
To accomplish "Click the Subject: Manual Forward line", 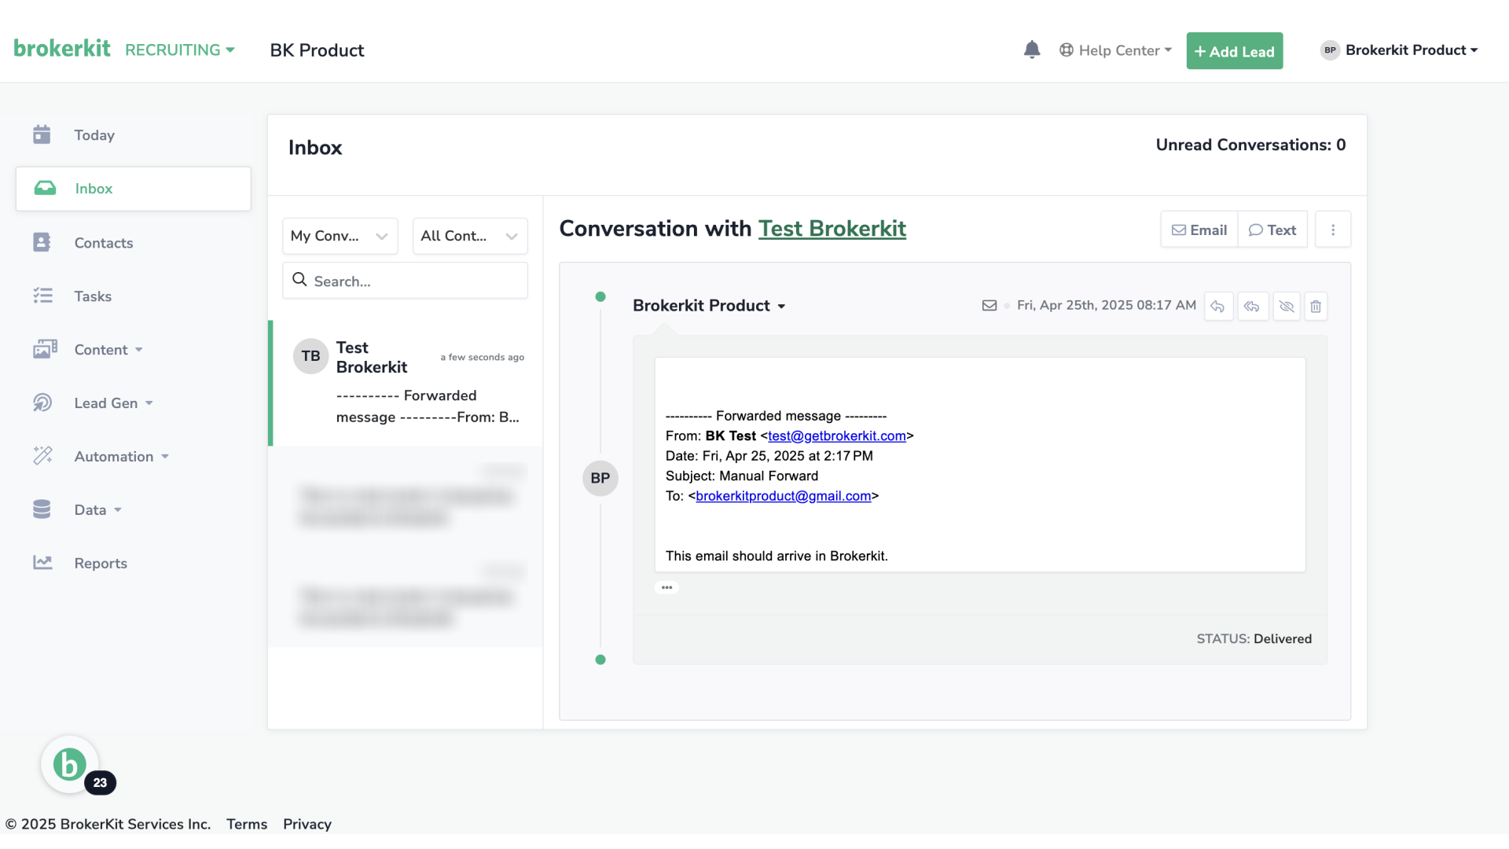I will [741, 476].
